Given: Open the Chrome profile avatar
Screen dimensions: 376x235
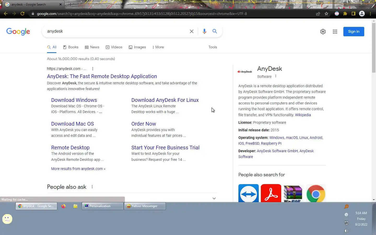Looking at the screenshot, I should pyautogui.click(x=362, y=14).
